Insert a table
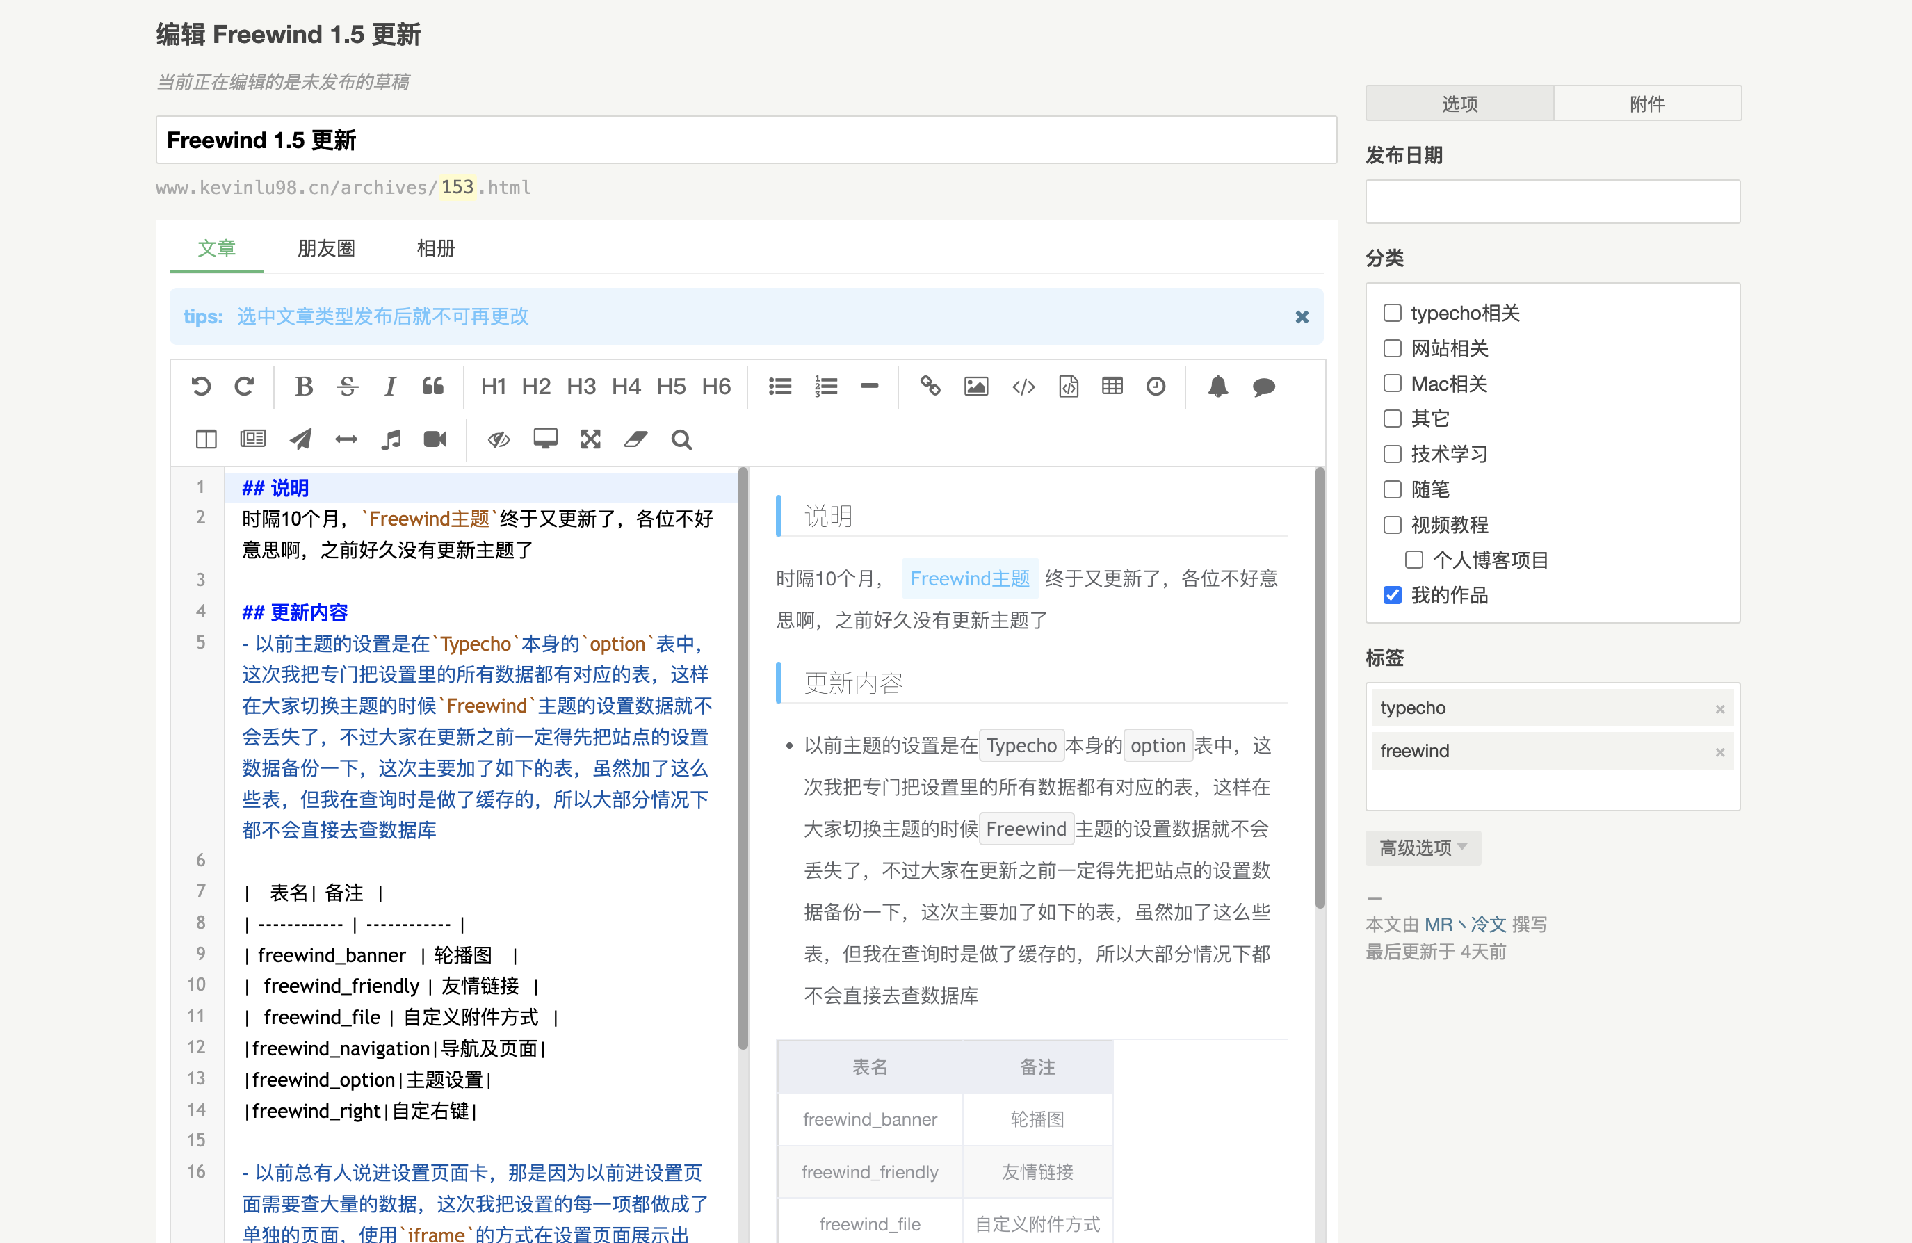1912x1243 pixels. pos(1112,387)
